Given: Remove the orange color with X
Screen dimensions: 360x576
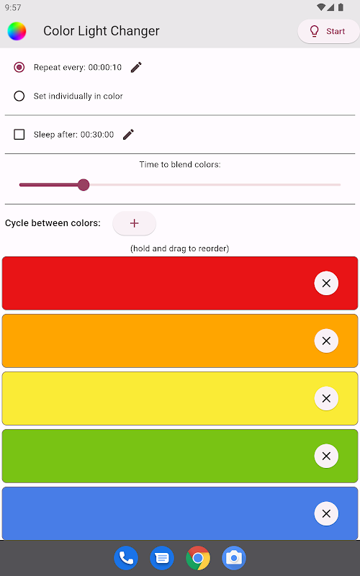Looking at the screenshot, I should (326, 341).
